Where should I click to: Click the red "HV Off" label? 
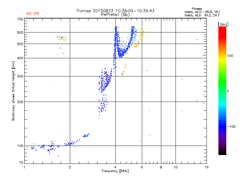(33, 14)
